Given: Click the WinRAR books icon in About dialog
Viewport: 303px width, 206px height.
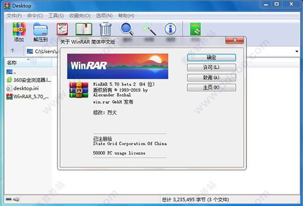Looking at the screenshot, I should point(79,90).
